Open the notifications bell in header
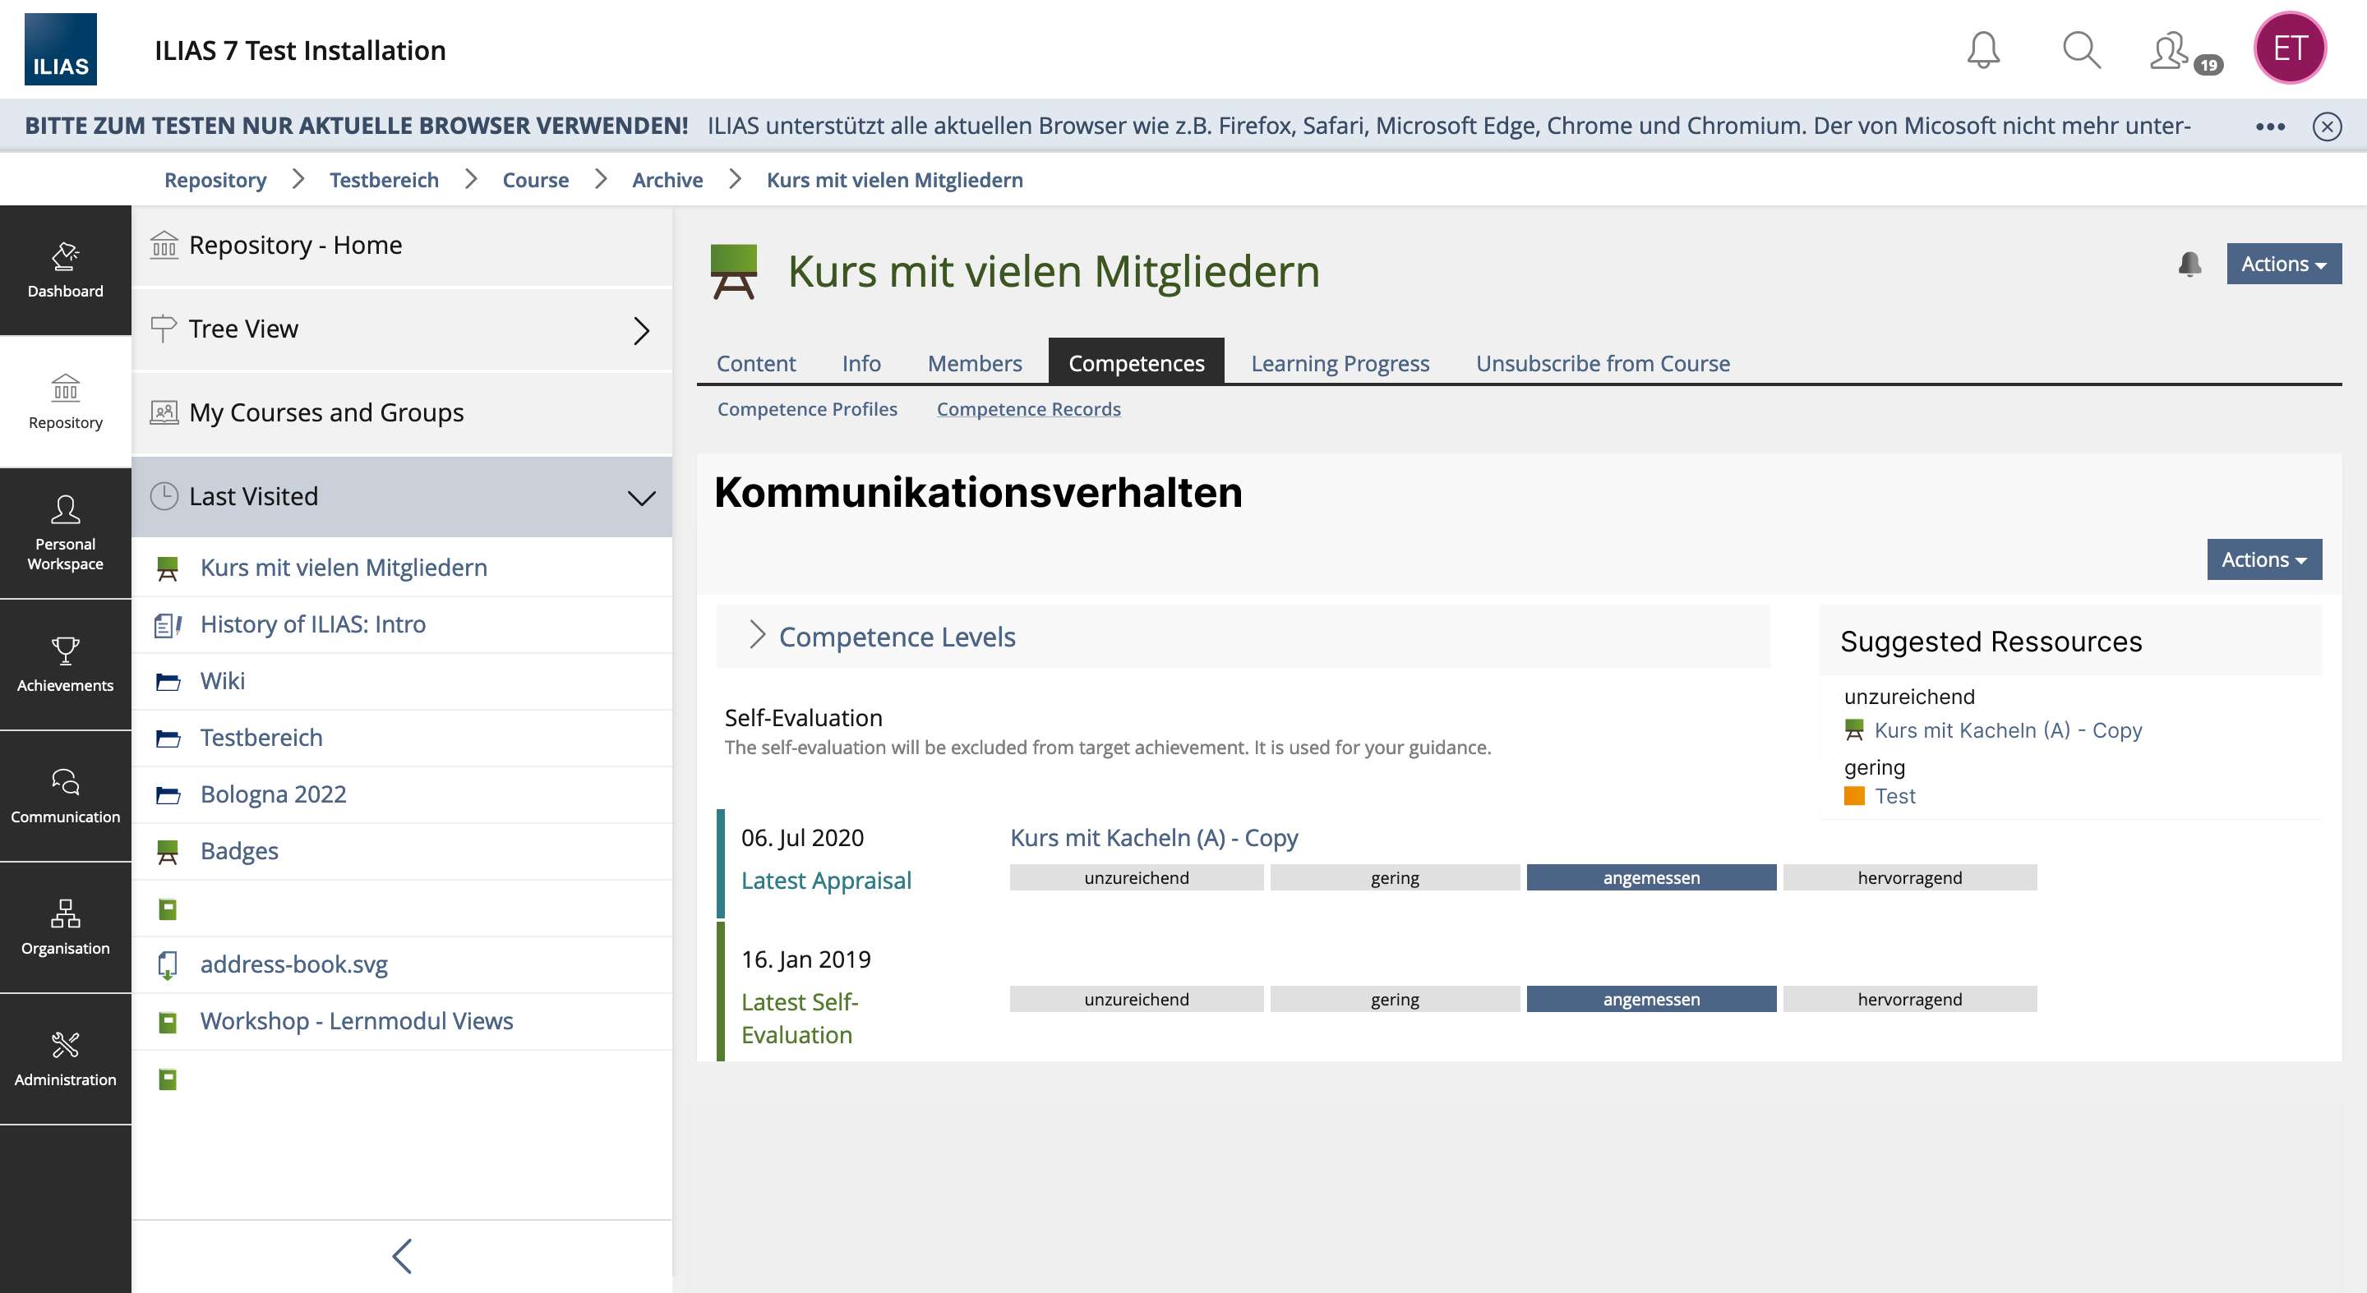Screen dimensions: 2367x1293 (1983, 49)
